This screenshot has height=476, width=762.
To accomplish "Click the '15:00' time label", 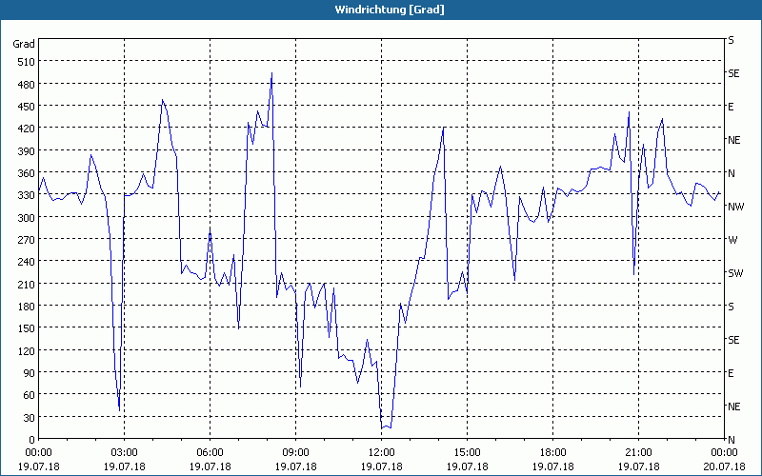I will tap(467, 453).
